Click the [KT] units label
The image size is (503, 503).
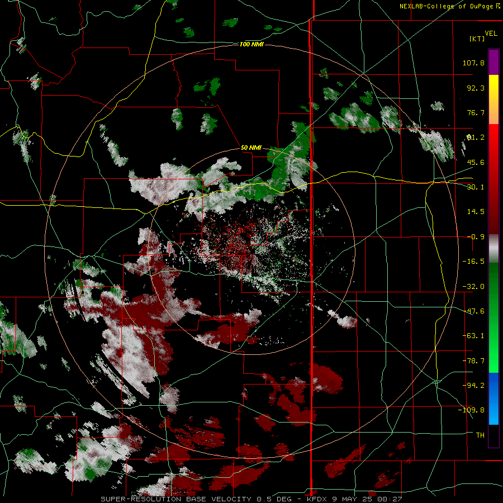477,39
